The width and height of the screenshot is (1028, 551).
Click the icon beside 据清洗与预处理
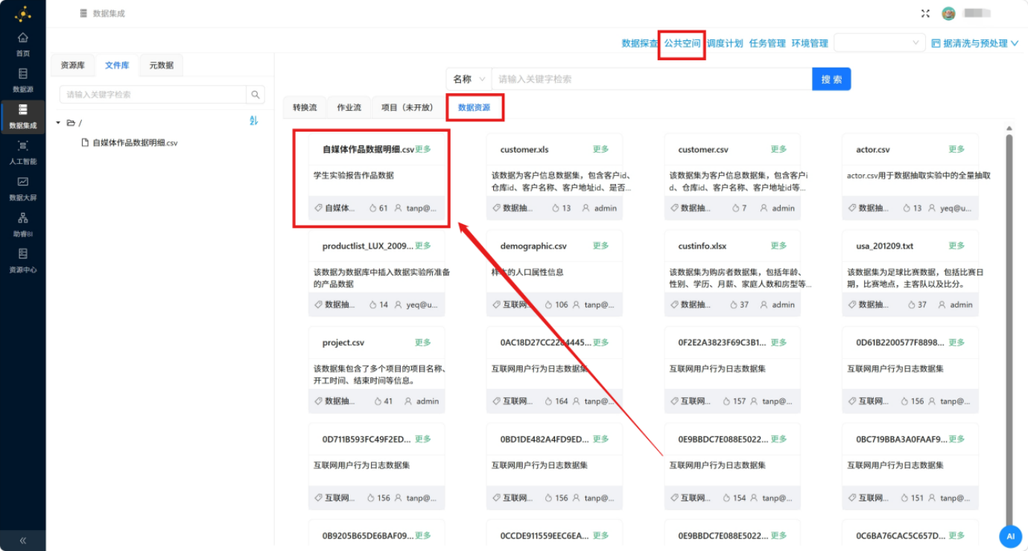[936, 43]
